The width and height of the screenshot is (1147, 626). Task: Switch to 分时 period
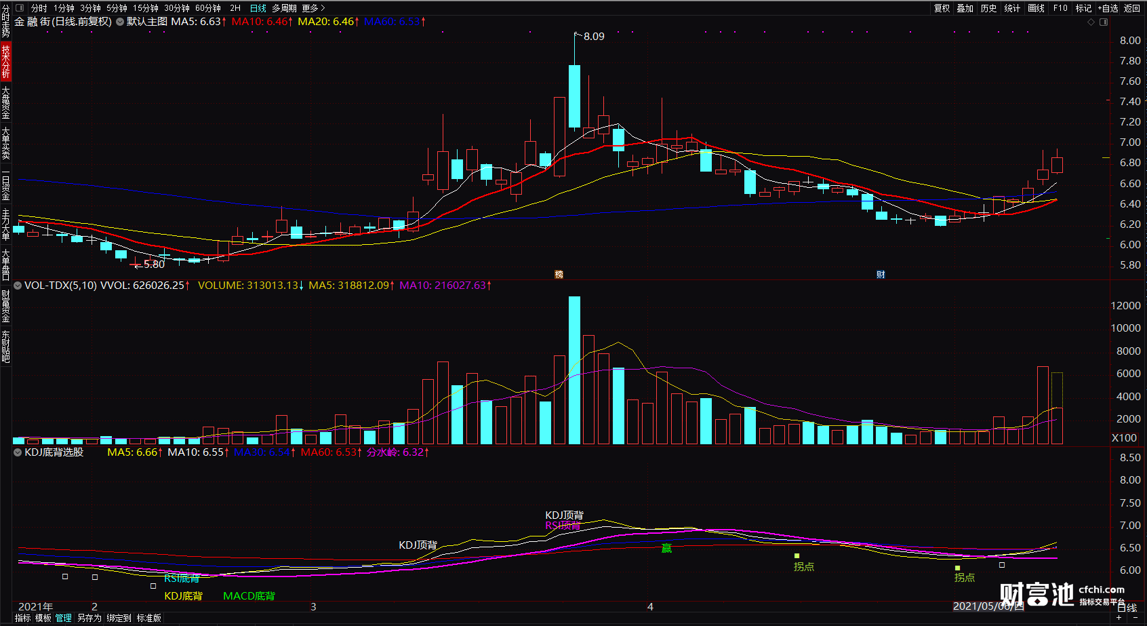coord(39,8)
